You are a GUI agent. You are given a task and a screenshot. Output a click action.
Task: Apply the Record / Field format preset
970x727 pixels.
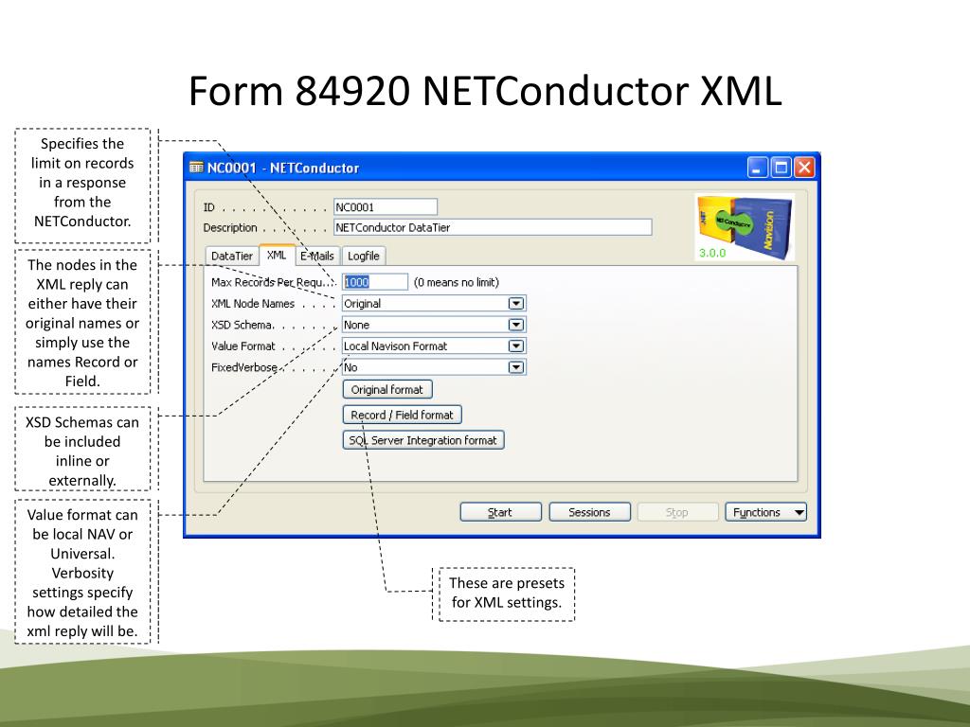(x=402, y=415)
